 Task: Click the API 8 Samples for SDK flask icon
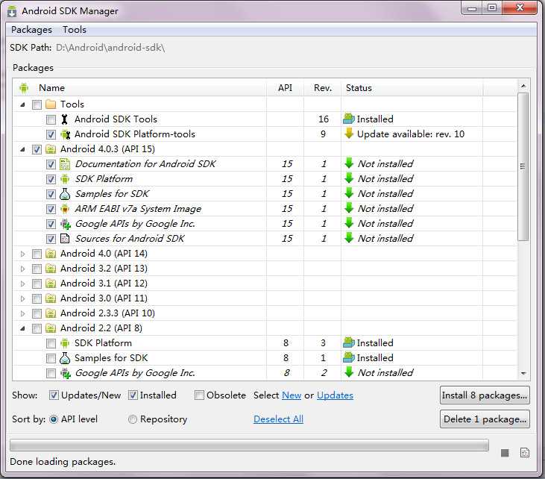(x=65, y=358)
